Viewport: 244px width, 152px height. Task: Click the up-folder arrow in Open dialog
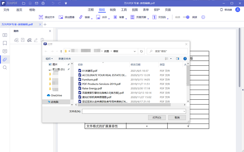(x=61, y=51)
